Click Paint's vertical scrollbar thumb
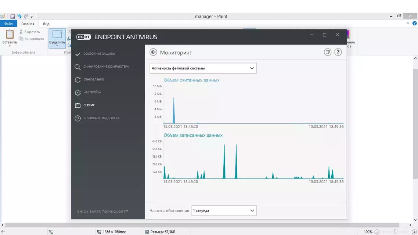 tap(415, 124)
